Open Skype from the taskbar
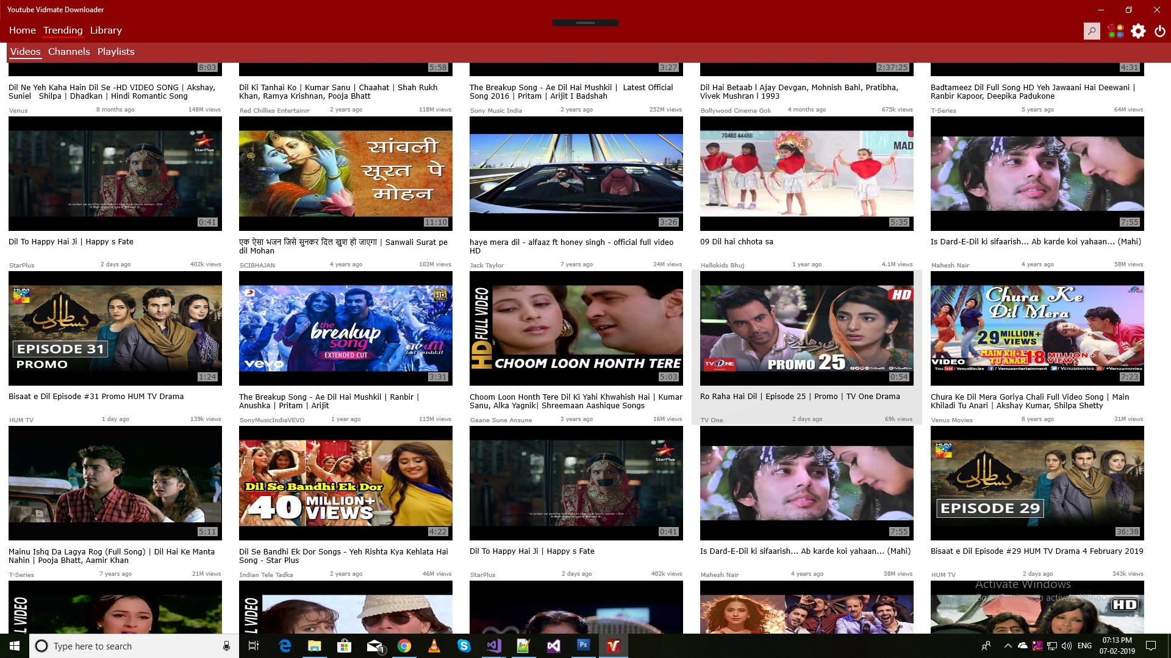This screenshot has width=1171, height=658. click(x=464, y=646)
